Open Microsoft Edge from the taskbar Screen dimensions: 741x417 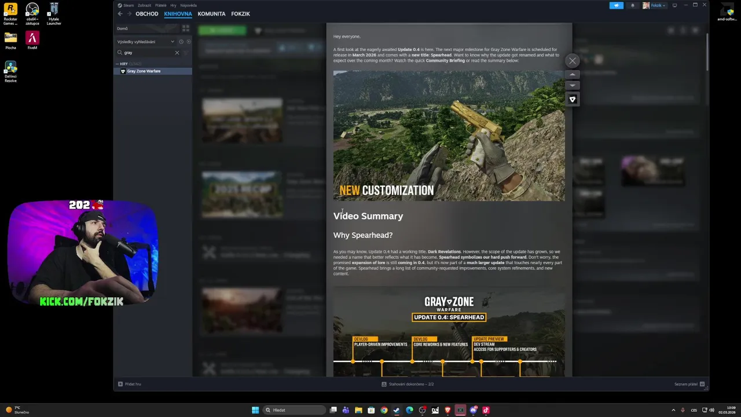[409, 410]
